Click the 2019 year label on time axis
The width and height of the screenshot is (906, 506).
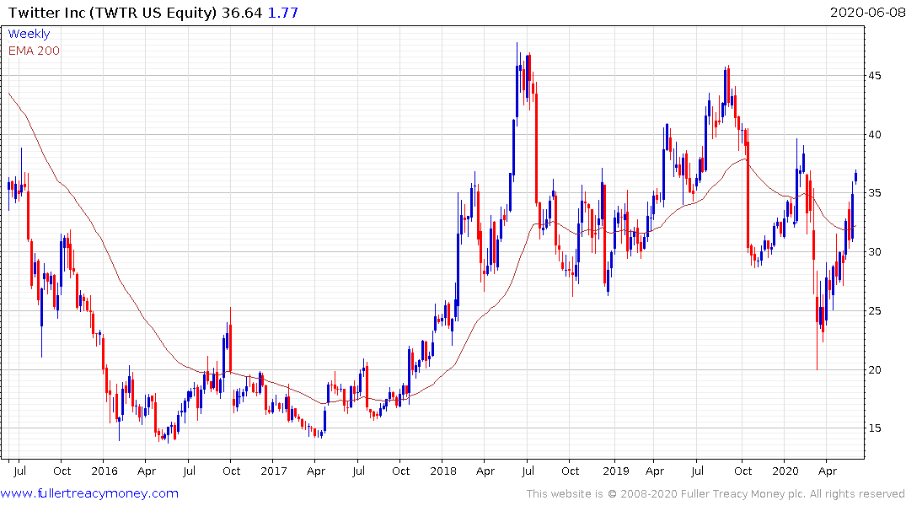(x=616, y=471)
